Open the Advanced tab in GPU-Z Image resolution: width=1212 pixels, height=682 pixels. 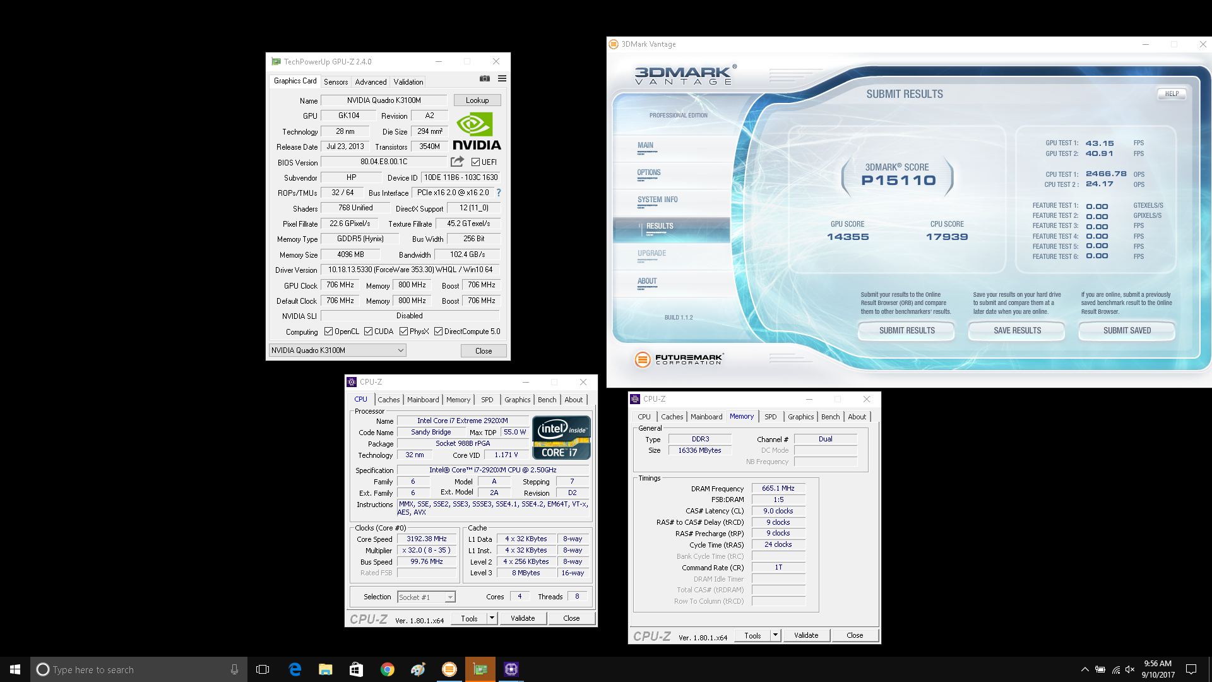[371, 82]
